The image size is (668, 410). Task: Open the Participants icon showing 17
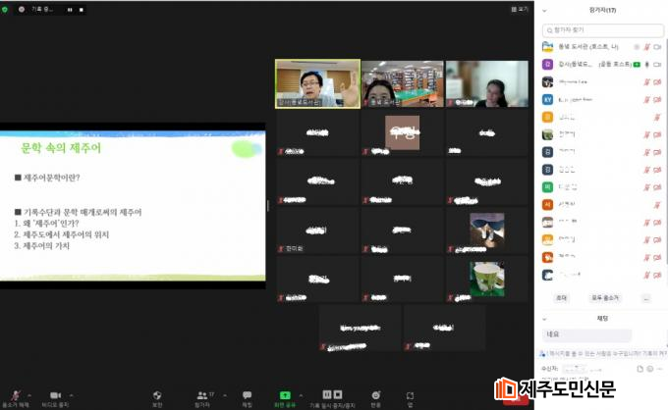pos(202,394)
